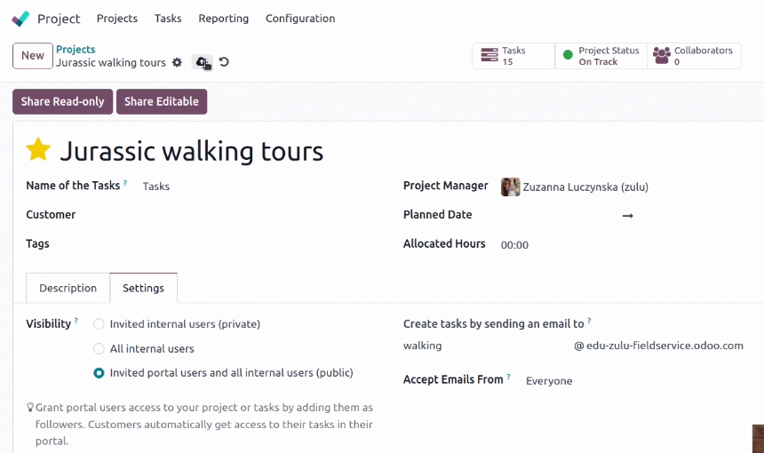Open the Configuration menu
764x453 pixels.
[300, 19]
